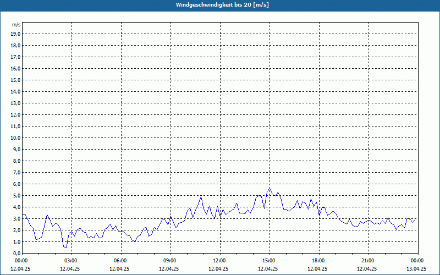440x275 pixels.
Task: Pick the "15,0" y-axis label
Action: click(x=16, y=80)
